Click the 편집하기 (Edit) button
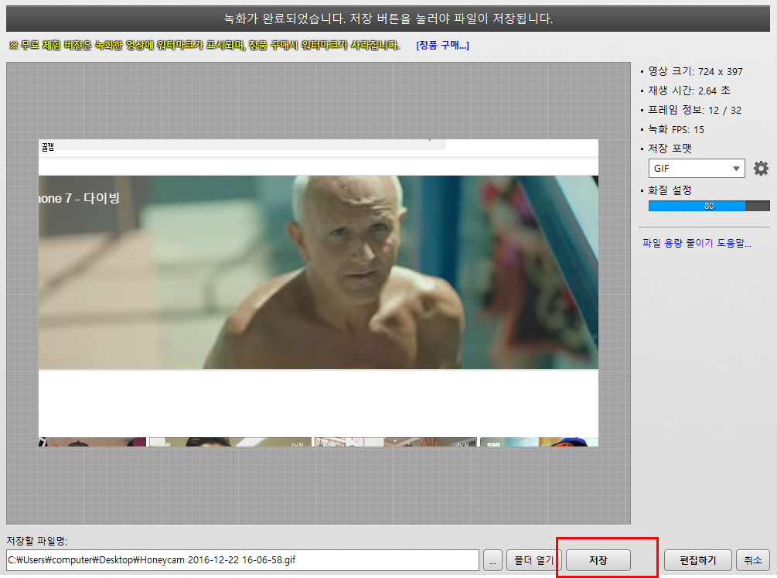Viewport: 777px width, 578px height. [x=697, y=560]
